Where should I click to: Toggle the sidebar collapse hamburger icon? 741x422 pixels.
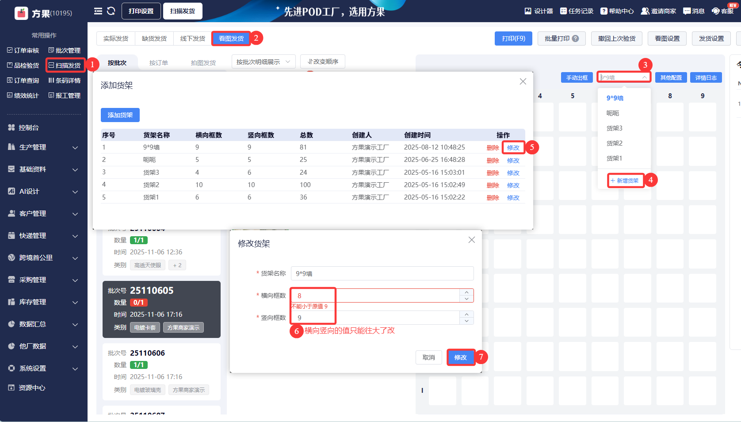[x=98, y=11]
